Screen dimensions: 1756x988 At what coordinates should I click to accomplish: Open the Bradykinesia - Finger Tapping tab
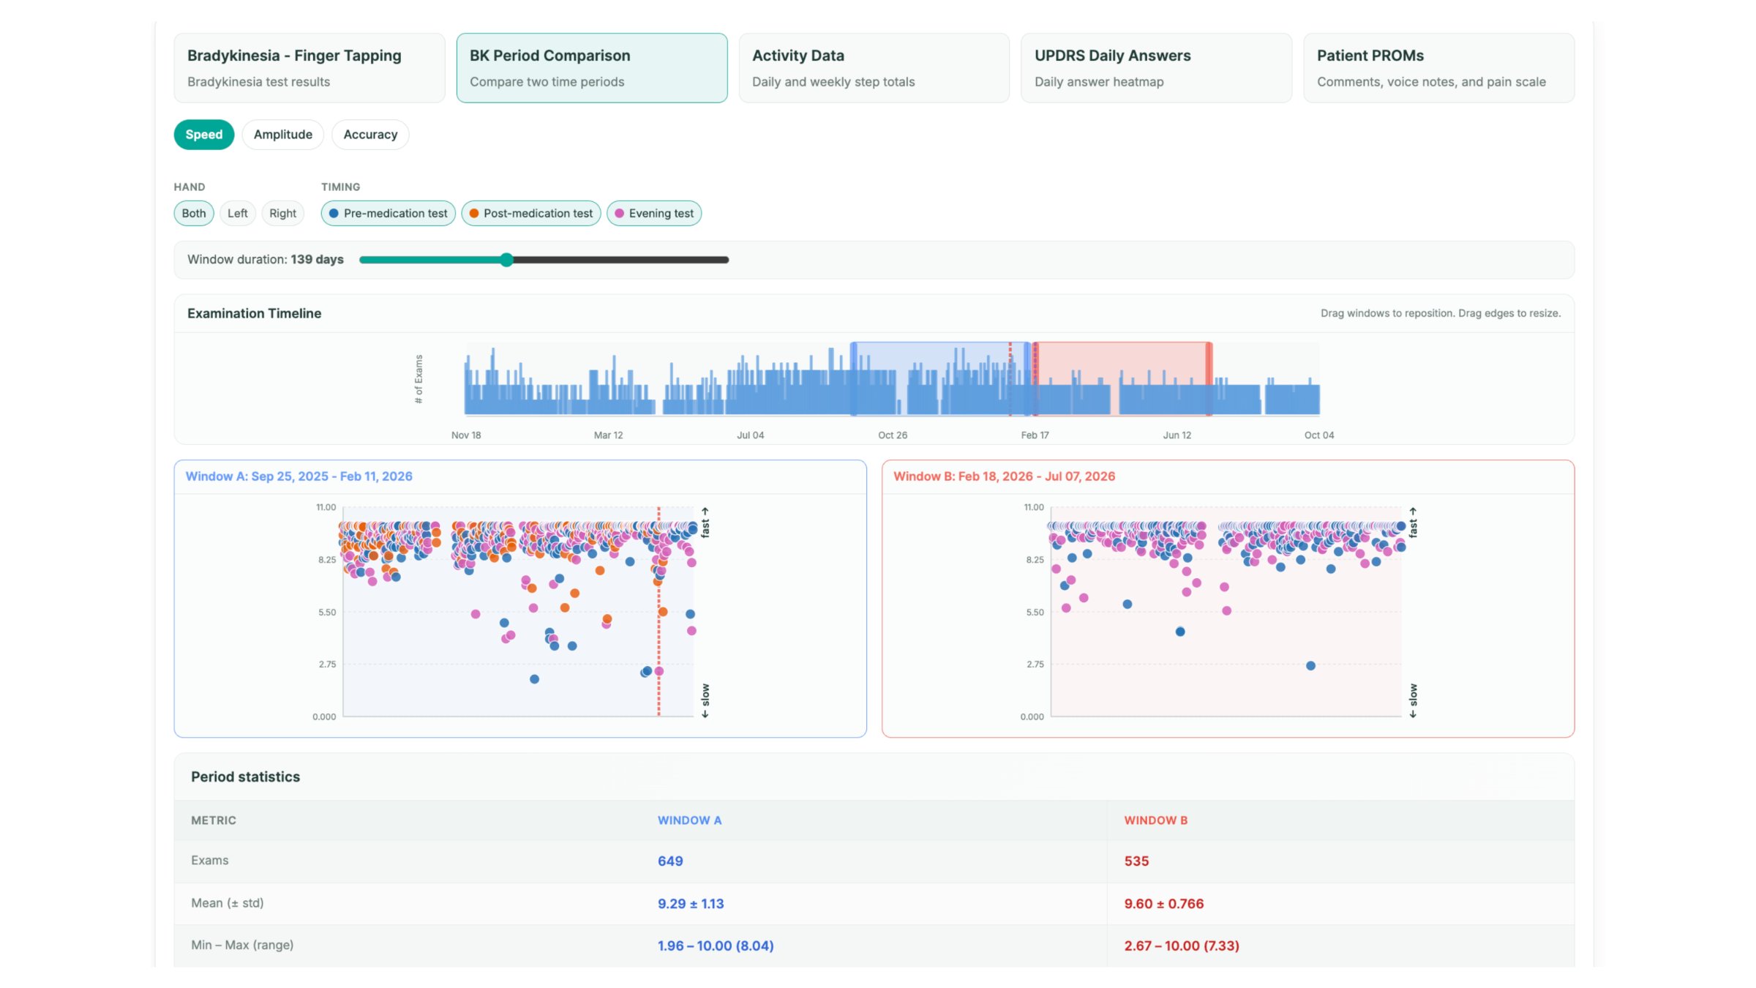(309, 67)
